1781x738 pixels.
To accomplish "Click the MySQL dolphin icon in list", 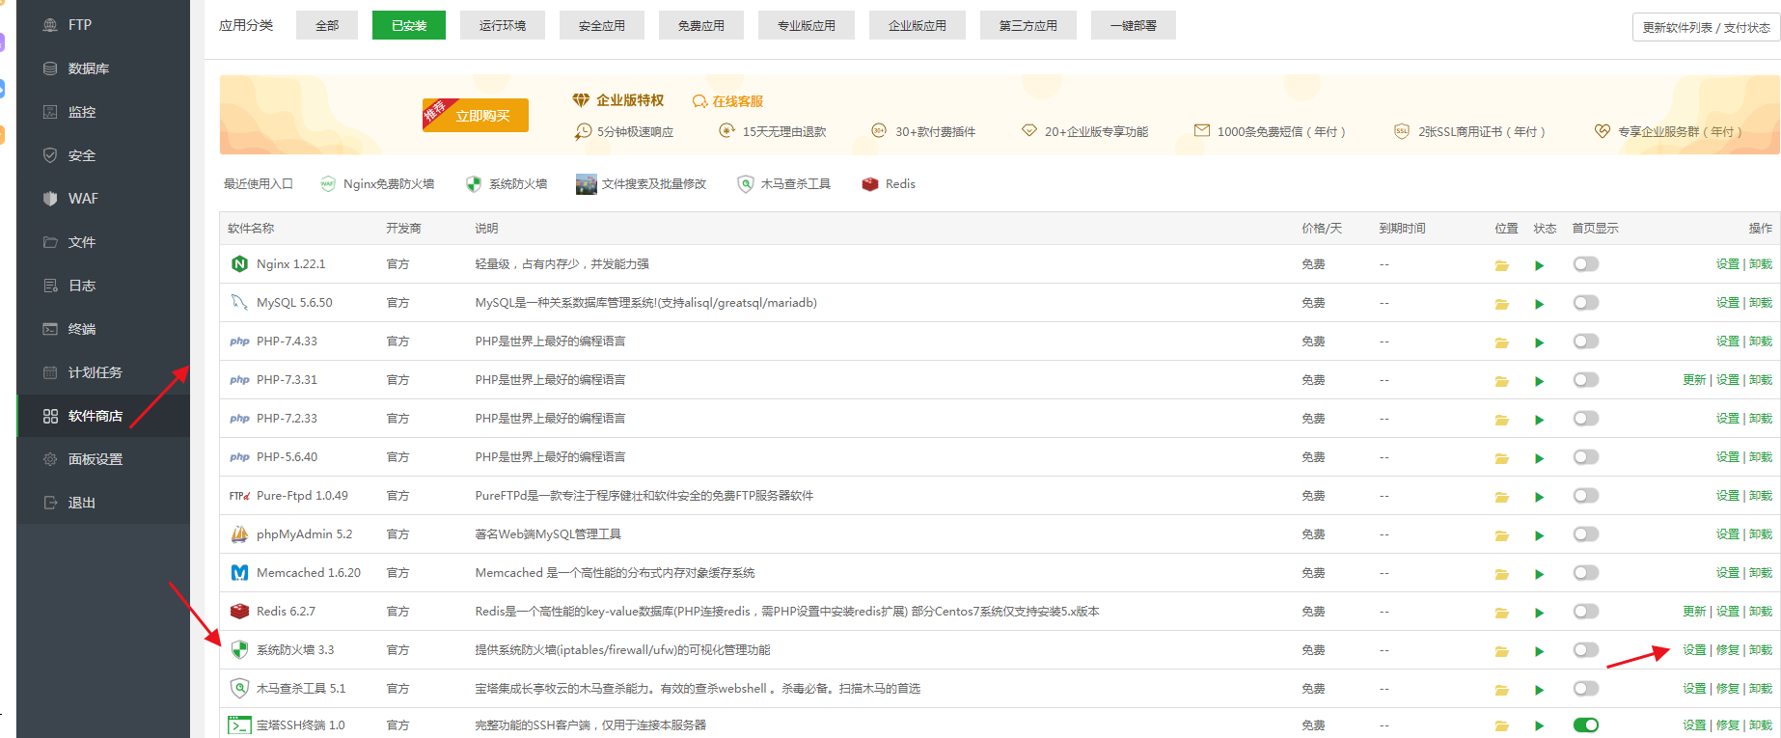I will pyautogui.click(x=240, y=303).
